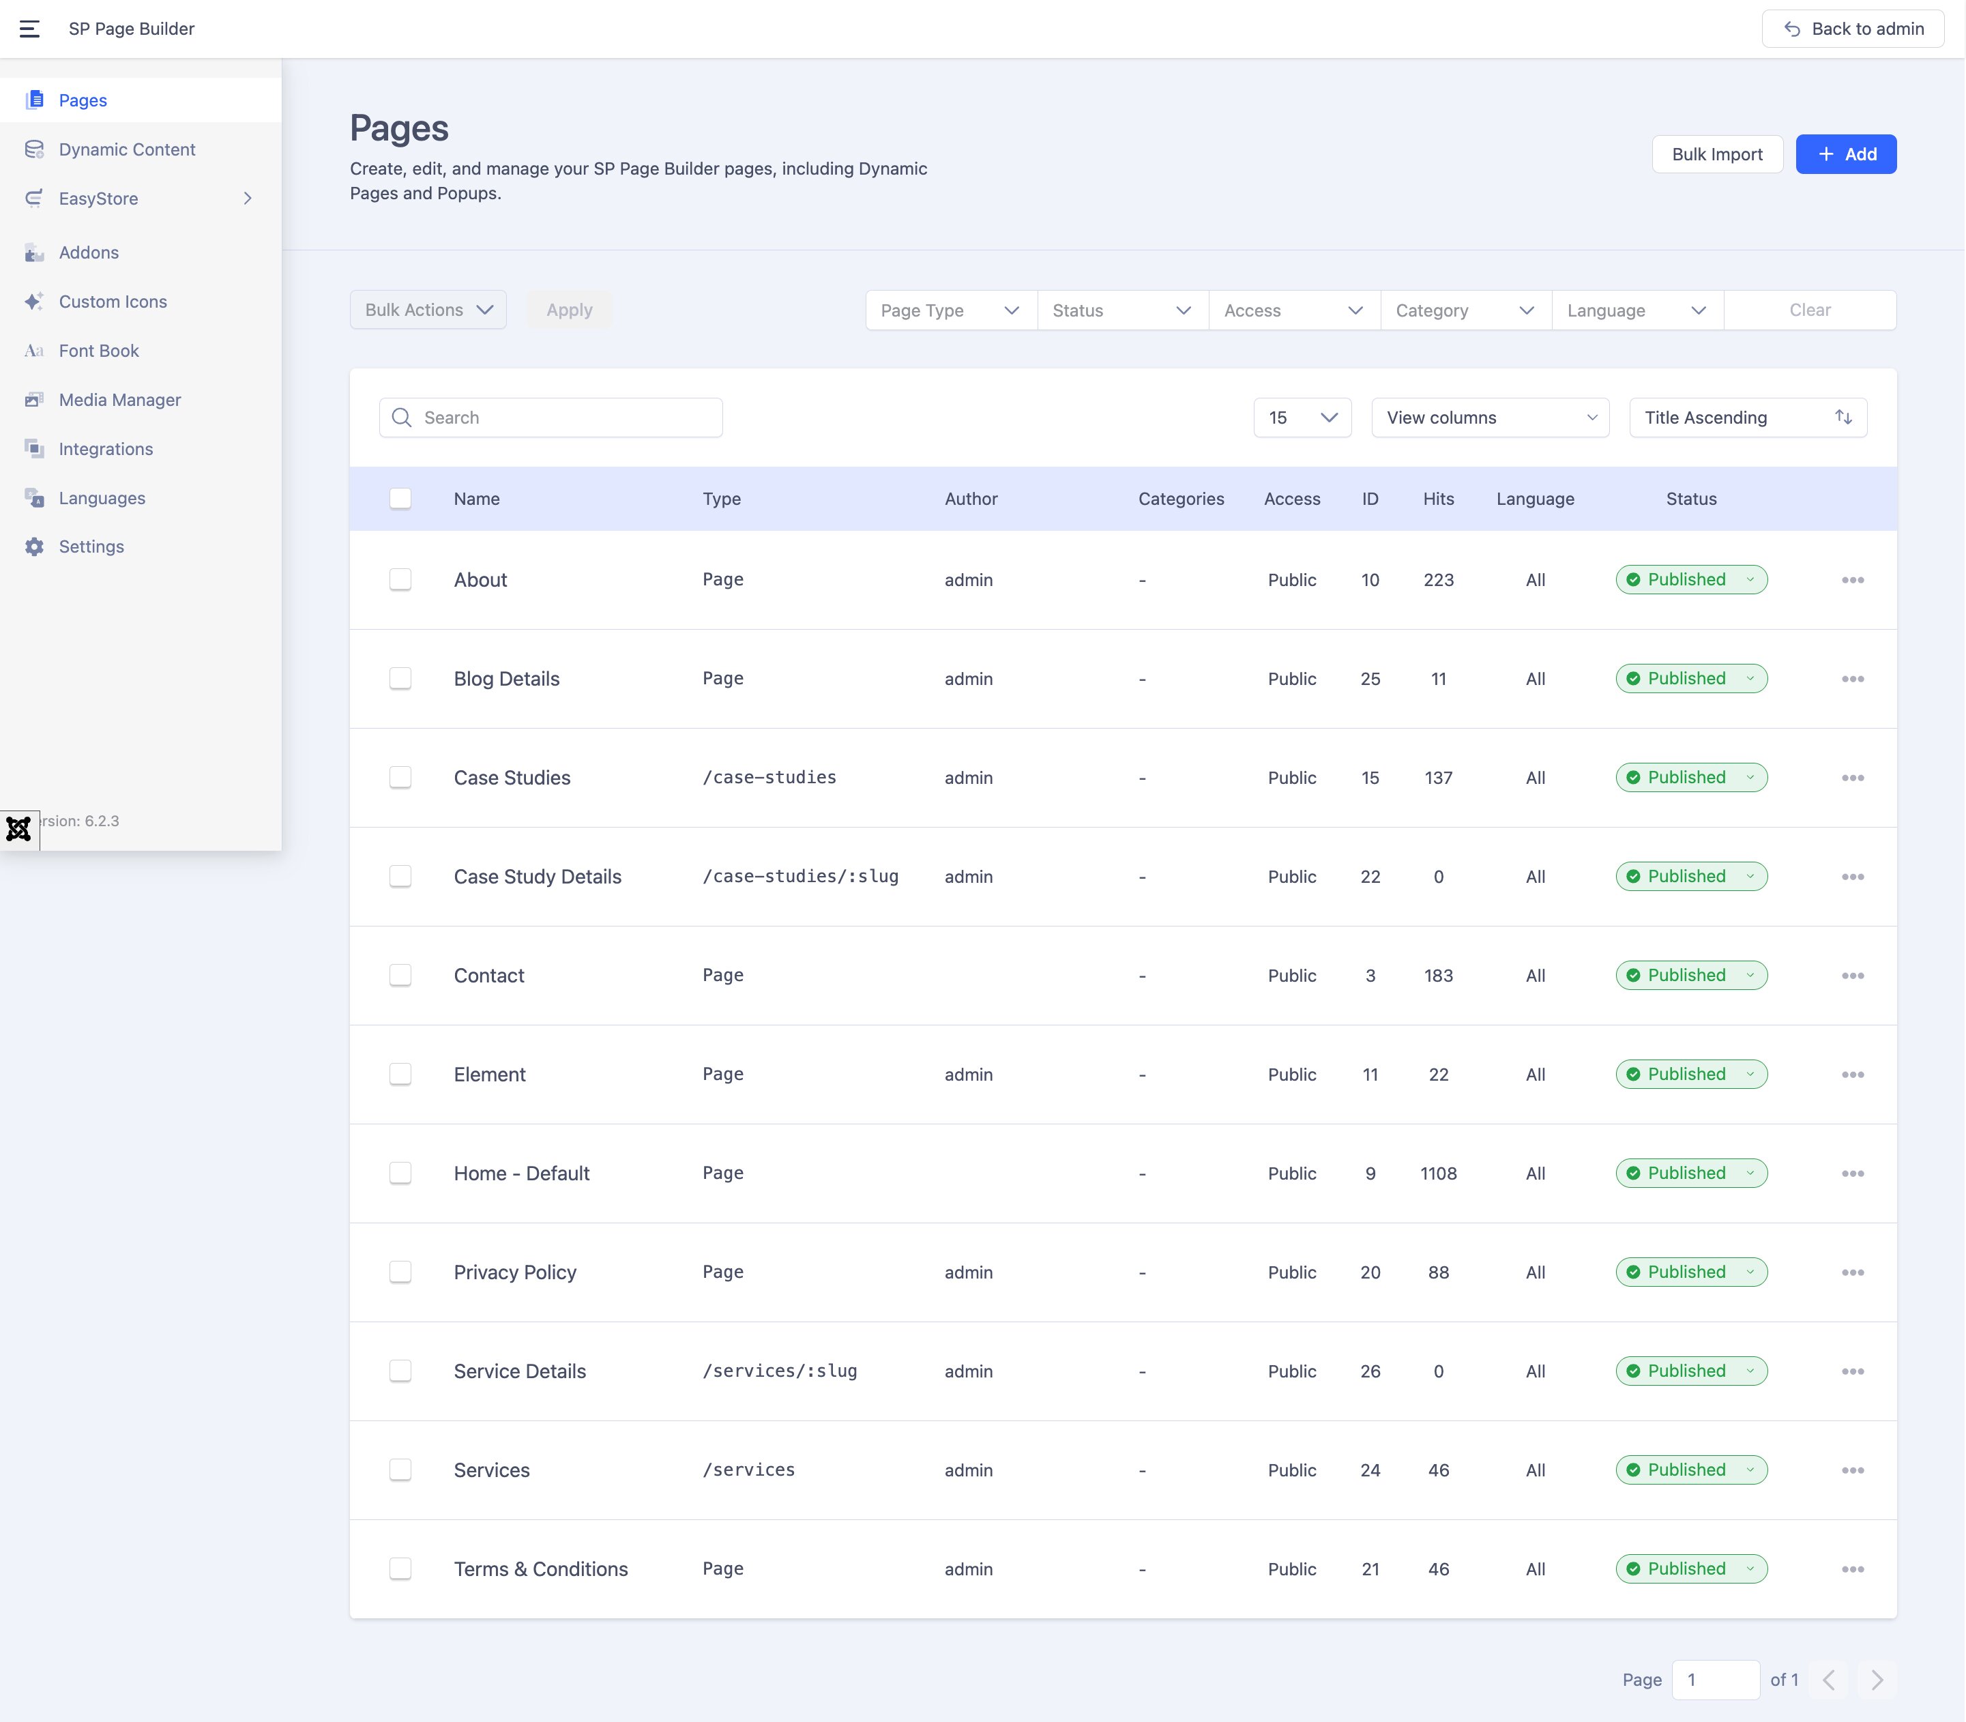This screenshot has height=1722, width=1966.
Task: Click the Media Manager sidebar icon
Action: click(x=35, y=400)
